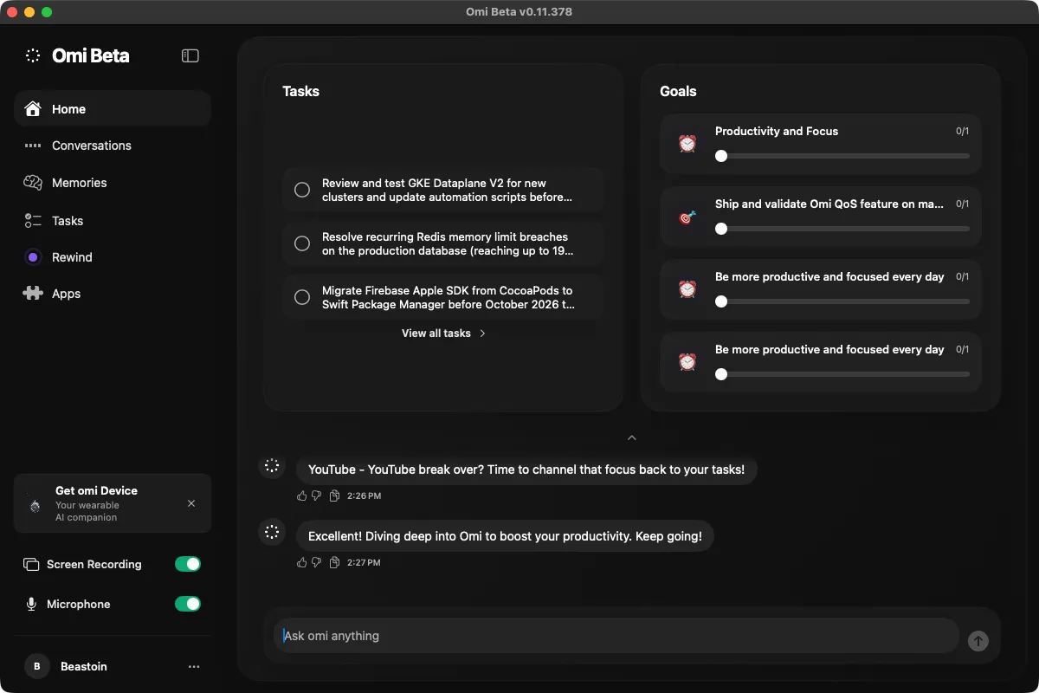Image resolution: width=1039 pixels, height=693 pixels.
Task: Copy the Excellent Diving deep message
Action: click(334, 562)
